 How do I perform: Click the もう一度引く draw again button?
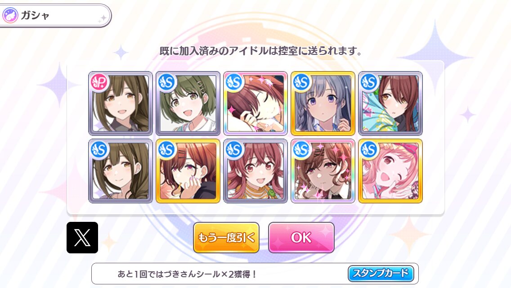(x=226, y=238)
